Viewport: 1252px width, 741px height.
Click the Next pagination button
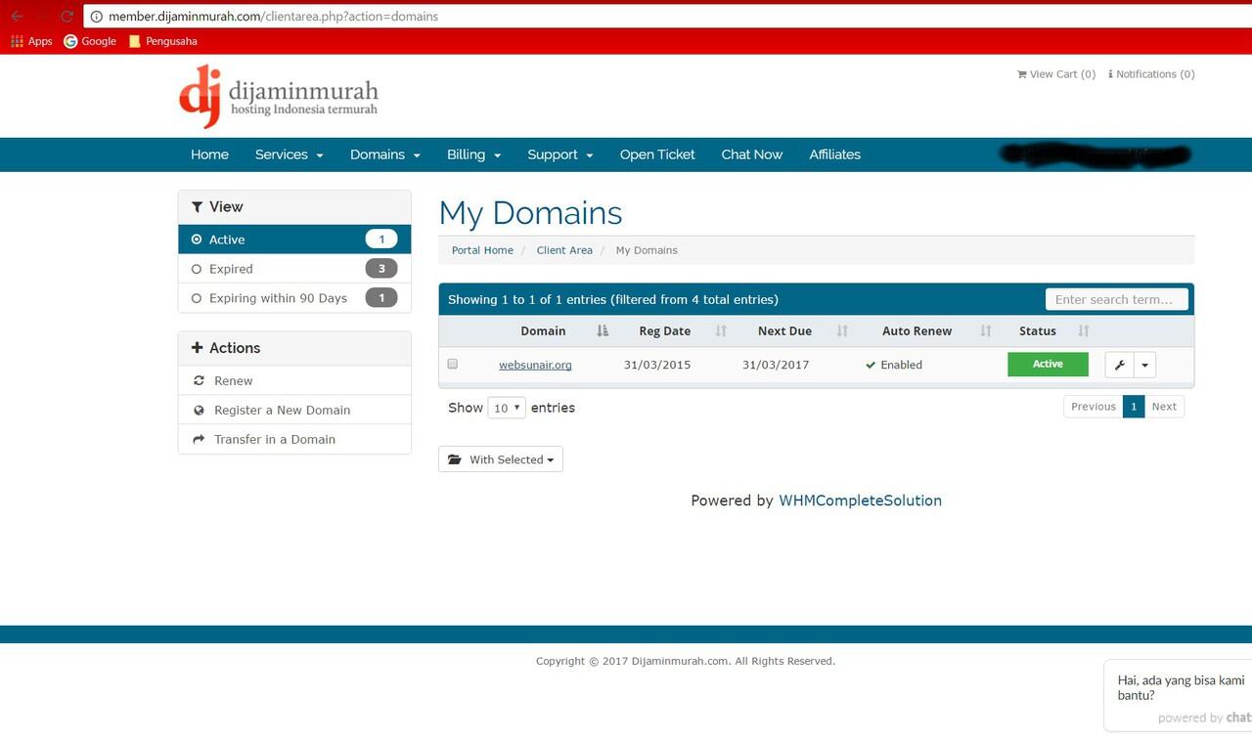1164,407
